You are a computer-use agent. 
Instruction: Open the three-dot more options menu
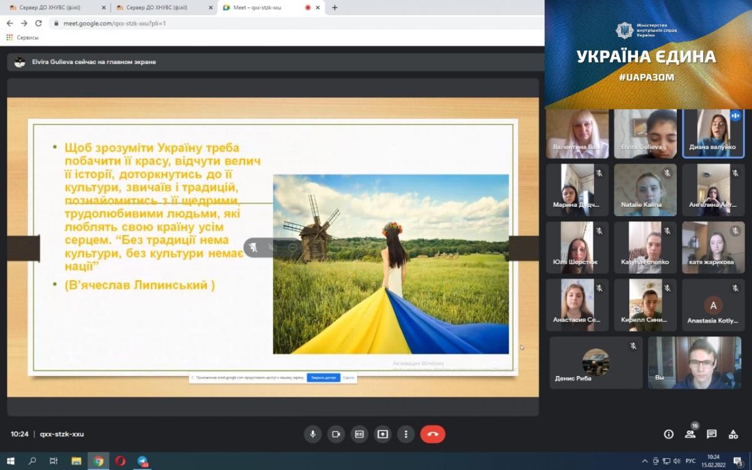pos(406,434)
